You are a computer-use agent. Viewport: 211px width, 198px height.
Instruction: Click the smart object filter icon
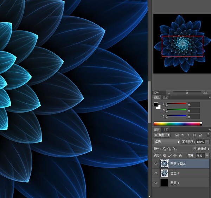coord(200,135)
